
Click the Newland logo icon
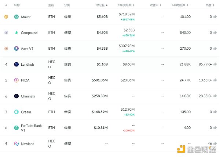[16, 144]
